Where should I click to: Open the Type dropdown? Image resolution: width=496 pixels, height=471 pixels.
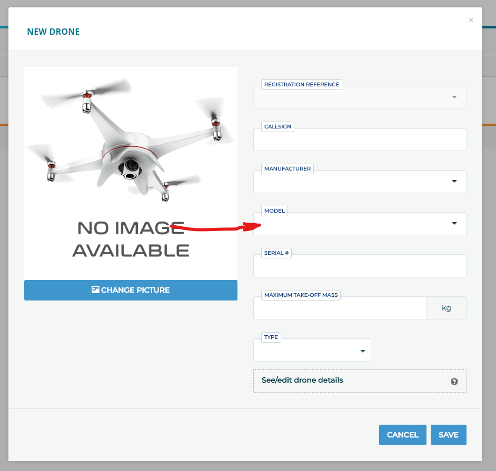pos(312,350)
